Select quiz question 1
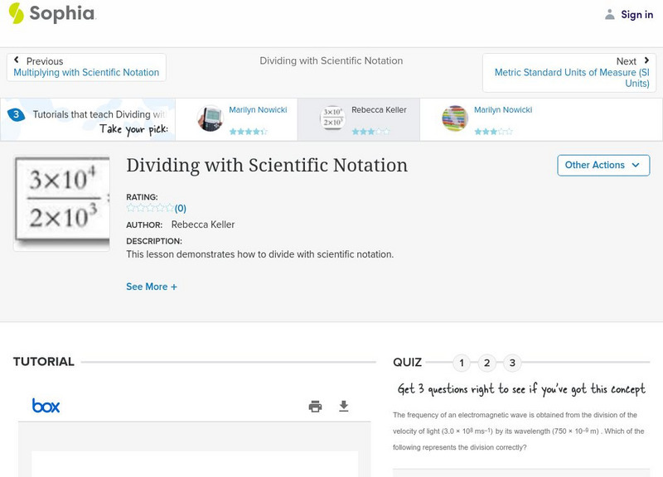Screen dimensions: 663x477 [462, 363]
